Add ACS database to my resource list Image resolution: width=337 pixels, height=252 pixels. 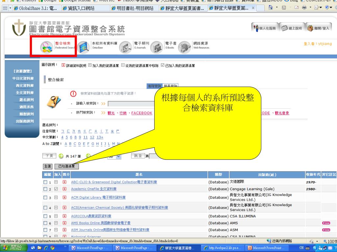point(56,207)
